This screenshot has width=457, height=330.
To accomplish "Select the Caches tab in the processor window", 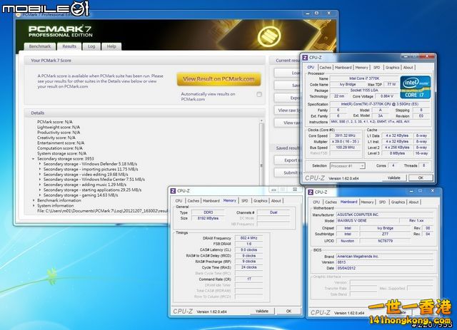I will [x=326, y=67].
